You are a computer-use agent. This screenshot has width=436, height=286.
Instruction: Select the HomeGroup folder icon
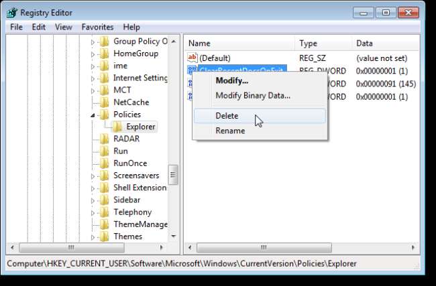pyautogui.click(x=105, y=54)
